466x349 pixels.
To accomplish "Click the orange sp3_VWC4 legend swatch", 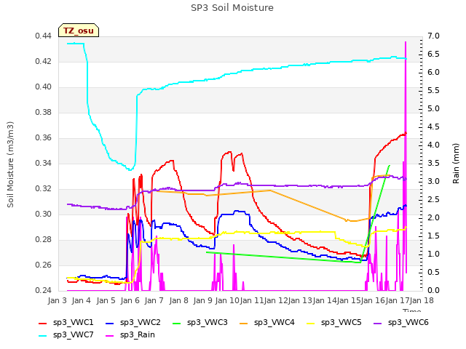I will (244, 323).
